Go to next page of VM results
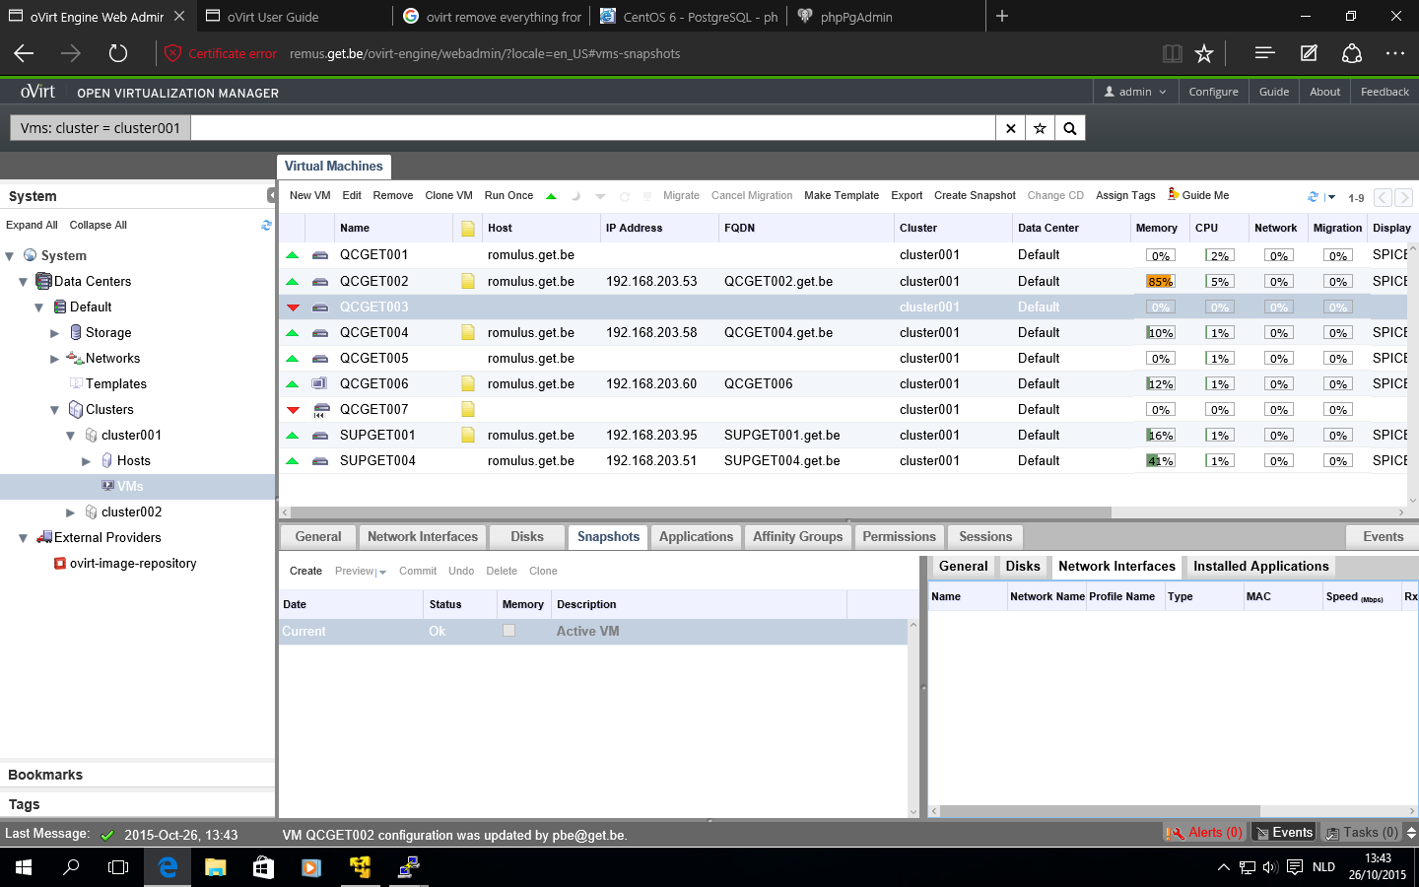 point(1404,197)
